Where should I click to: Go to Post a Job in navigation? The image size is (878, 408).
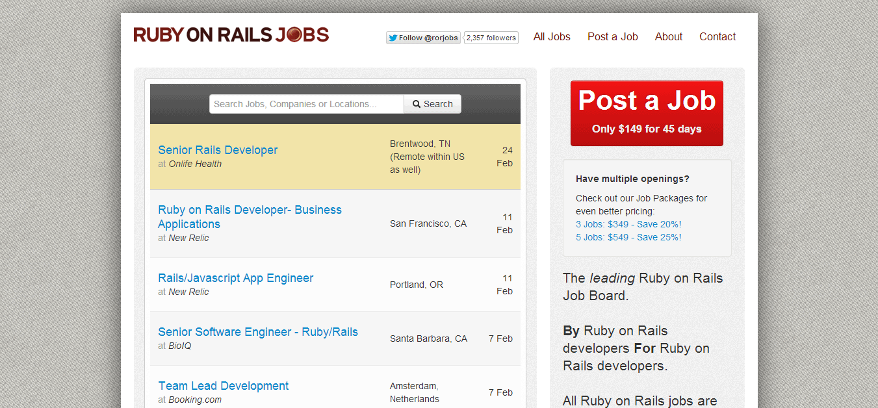coord(613,36)
